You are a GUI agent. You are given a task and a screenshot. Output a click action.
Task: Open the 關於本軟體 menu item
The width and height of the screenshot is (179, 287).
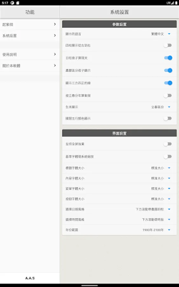tap(30, 65)
